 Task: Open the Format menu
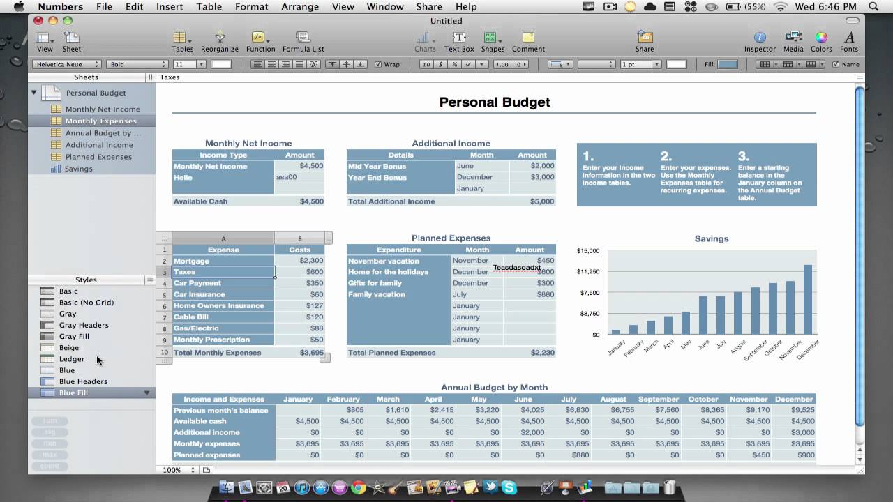[x=252, y=6]
